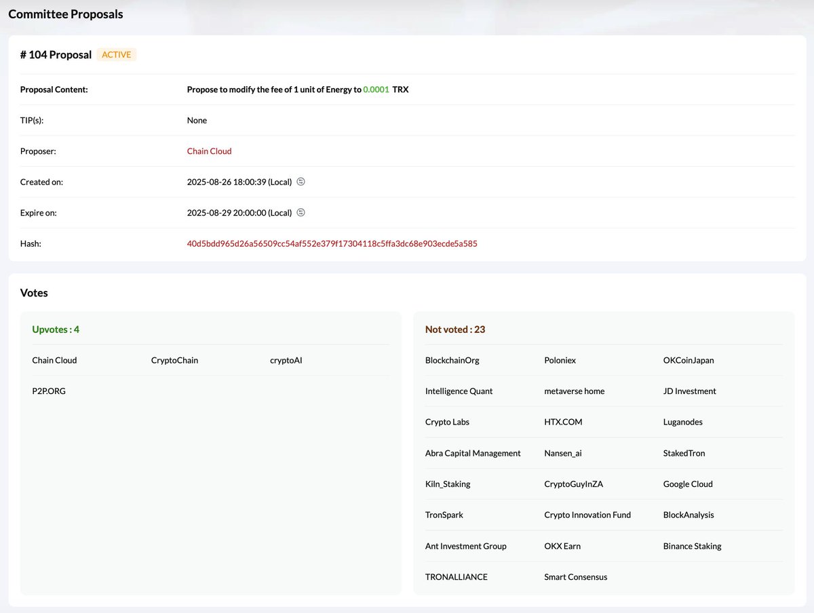Viewport: 814px width, 613px height.
Task: Click the Votes section heading
Action: point(34,293)
